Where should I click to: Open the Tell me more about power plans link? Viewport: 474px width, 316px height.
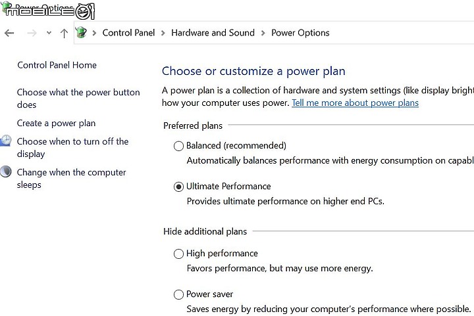click(355, 103)
